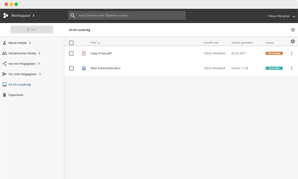The width and height of the screenshot is (298, 179).
Task: Click the PDF icon for Copy of edu.pdf
Action: click(84, 54)
